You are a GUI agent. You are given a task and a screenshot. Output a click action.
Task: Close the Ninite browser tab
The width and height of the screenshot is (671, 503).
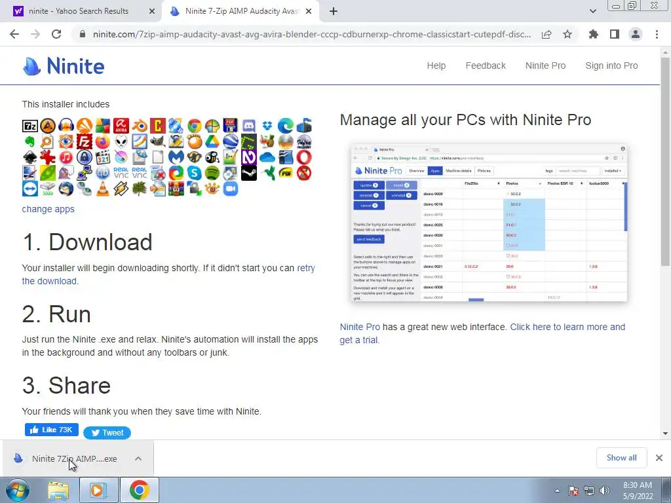pyautogui.click(x=309, y=12)
